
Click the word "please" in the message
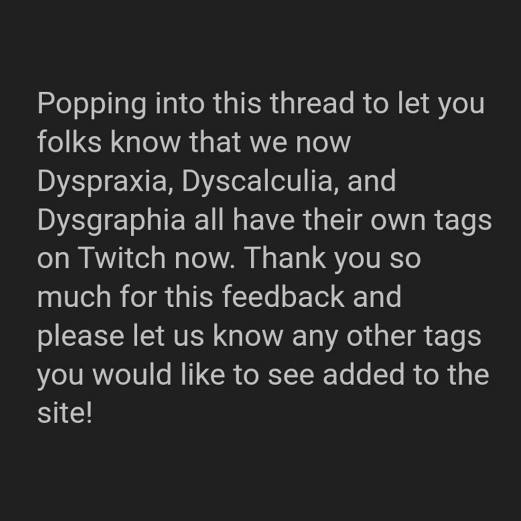[81, 337]
